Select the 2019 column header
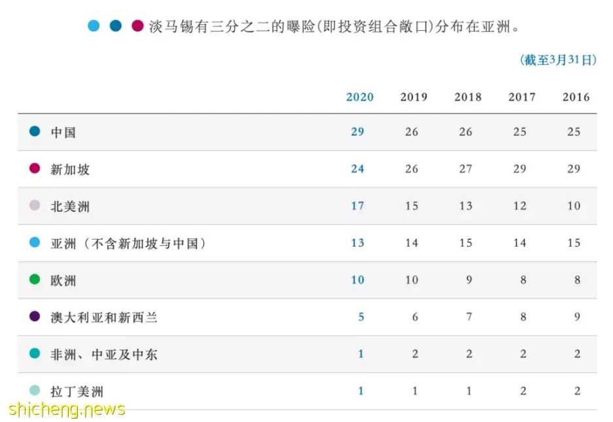Image resolution: width=613 pixels, height=422 pixels. click(414, 97)
